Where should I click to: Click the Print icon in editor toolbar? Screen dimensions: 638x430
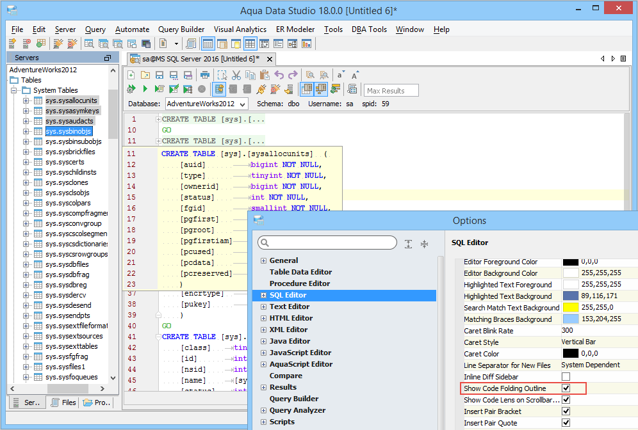(205, 75)
